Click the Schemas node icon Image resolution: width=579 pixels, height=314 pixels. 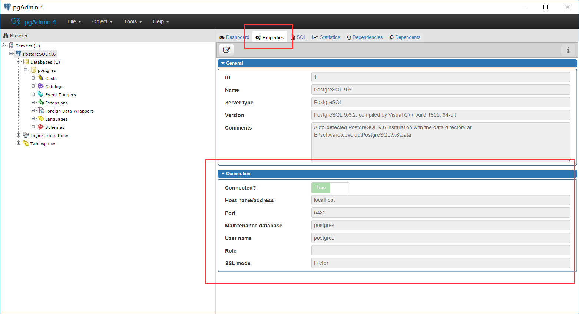tap(41, 127)
